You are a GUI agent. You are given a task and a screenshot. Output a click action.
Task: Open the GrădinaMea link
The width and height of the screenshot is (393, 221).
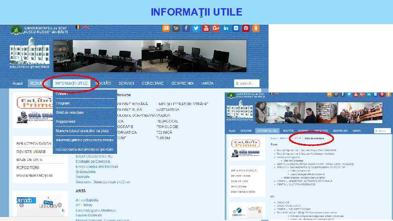86,172
